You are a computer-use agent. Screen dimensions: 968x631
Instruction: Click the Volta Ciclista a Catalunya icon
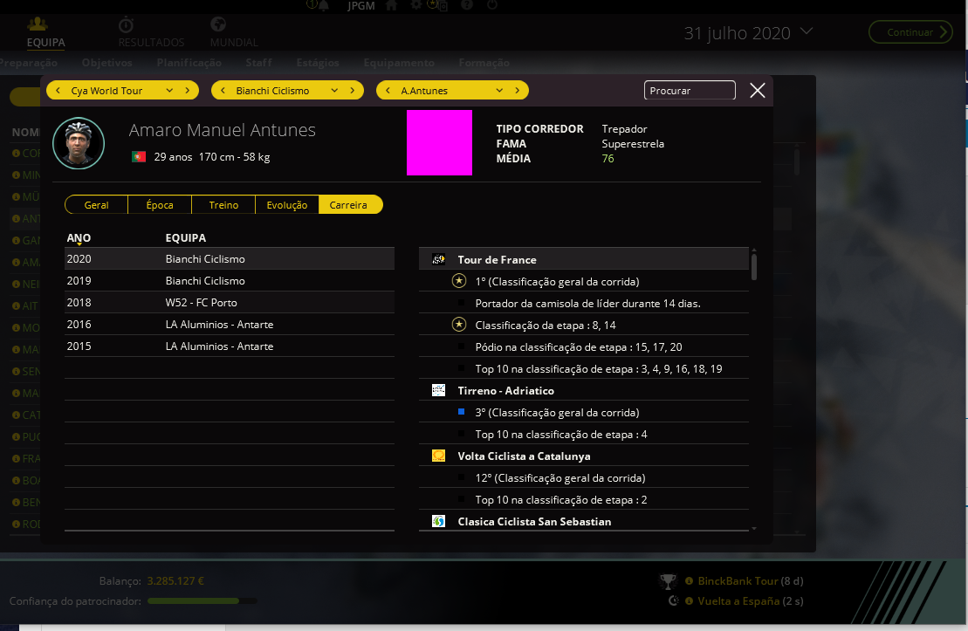tap(438, 456)
